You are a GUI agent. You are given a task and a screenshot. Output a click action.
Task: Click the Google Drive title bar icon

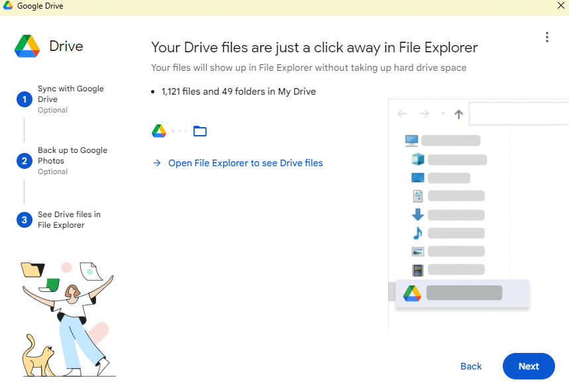click(8, 5)
